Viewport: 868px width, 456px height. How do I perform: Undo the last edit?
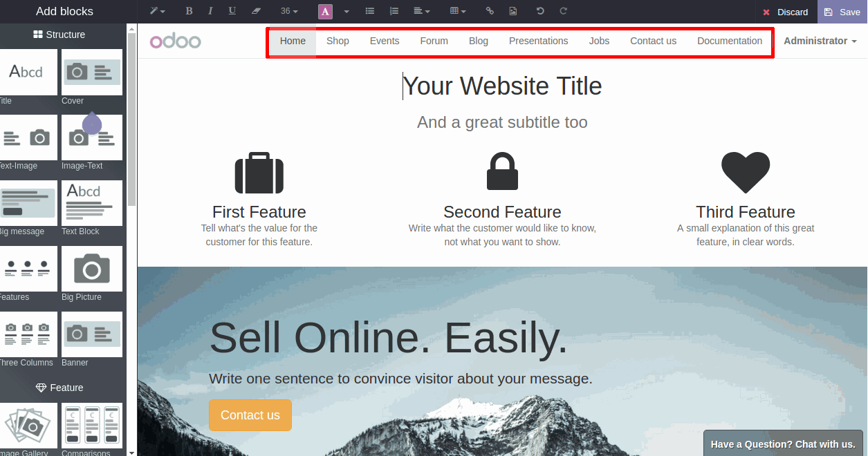point(540,11)
